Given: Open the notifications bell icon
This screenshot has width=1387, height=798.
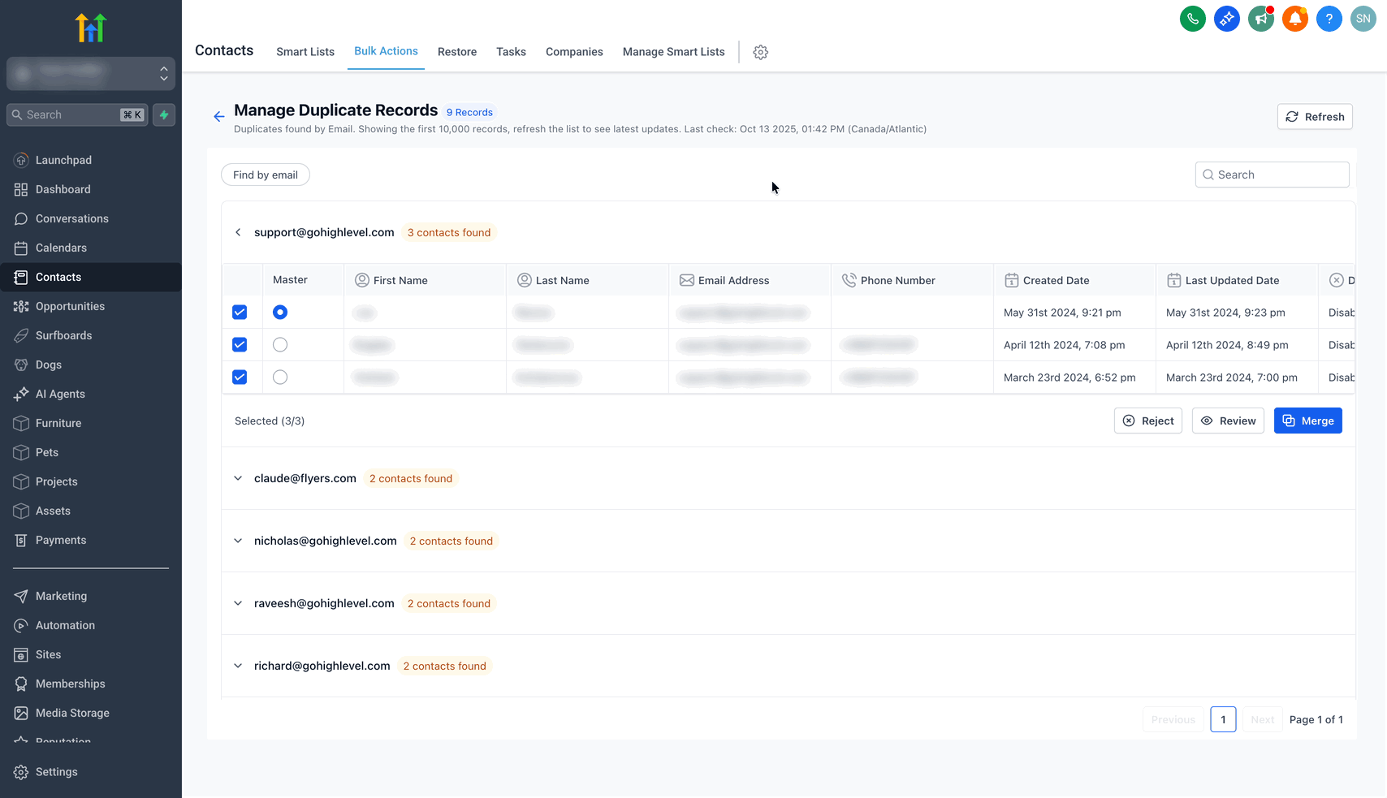Looking at the screenshot, I should (x=1294, y=19).
